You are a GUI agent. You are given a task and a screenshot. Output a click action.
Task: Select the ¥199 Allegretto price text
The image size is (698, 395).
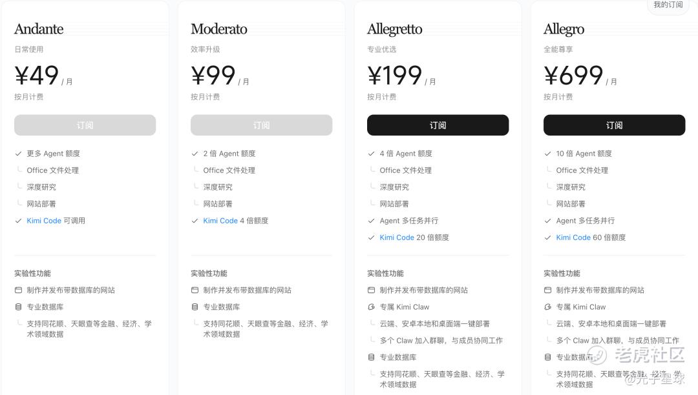coord(395,76)
